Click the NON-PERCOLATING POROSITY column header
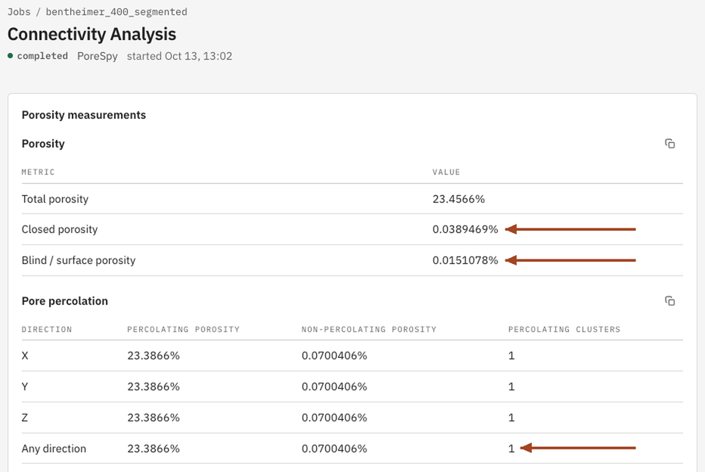 (369, 330)
